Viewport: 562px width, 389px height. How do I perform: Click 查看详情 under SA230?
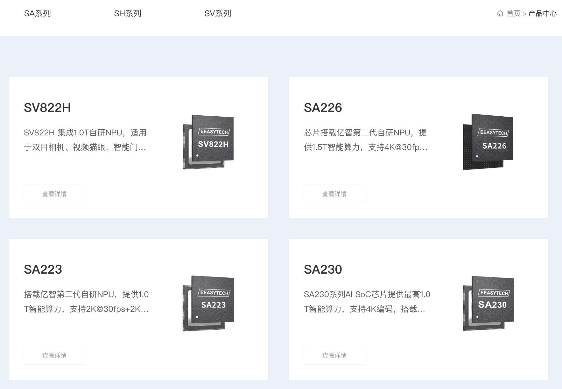pos(334,355)
